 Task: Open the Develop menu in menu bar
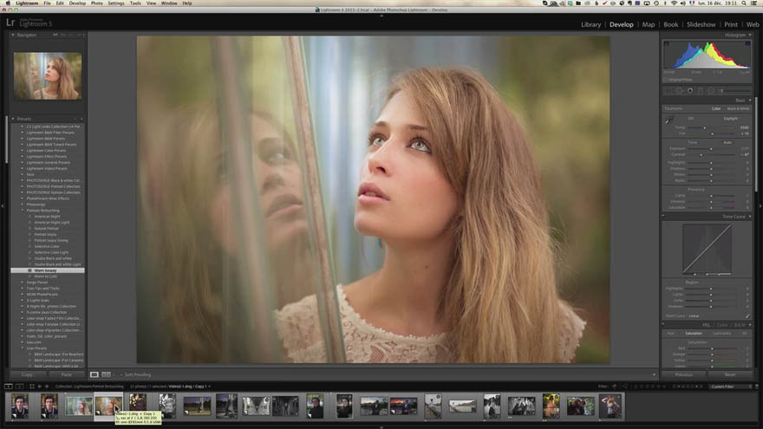tap(77, 3)
